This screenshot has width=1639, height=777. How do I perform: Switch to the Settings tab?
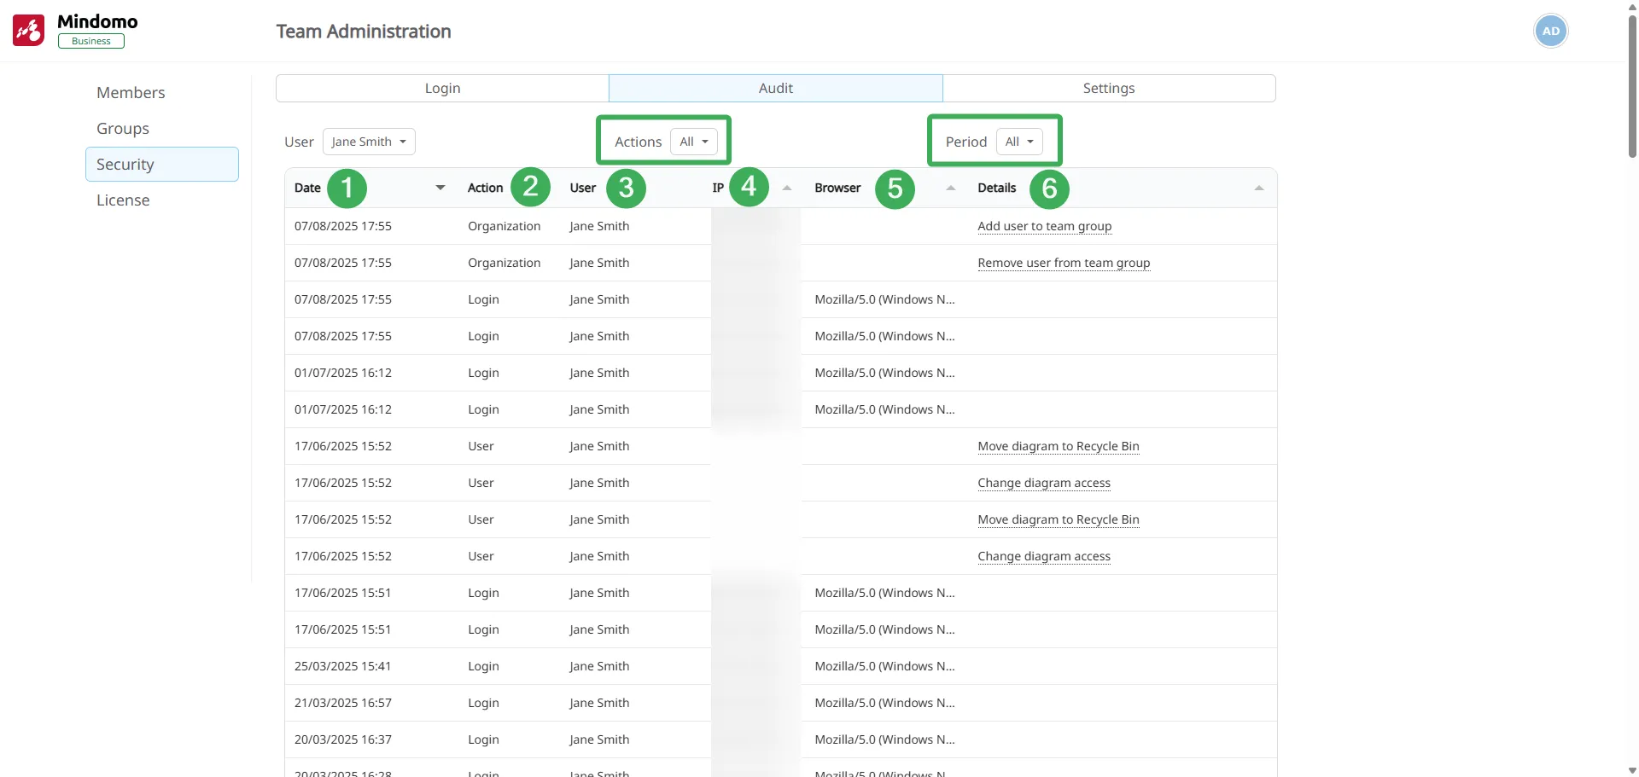(1108, 89)
